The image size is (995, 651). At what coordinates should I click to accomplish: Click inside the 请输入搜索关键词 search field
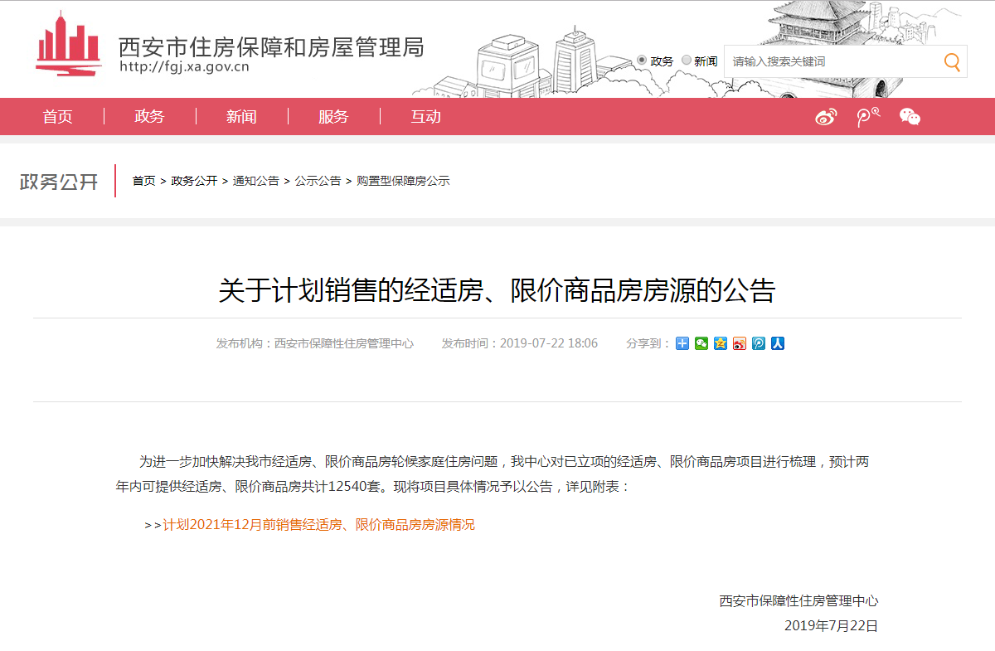click(x=821, y=61)
